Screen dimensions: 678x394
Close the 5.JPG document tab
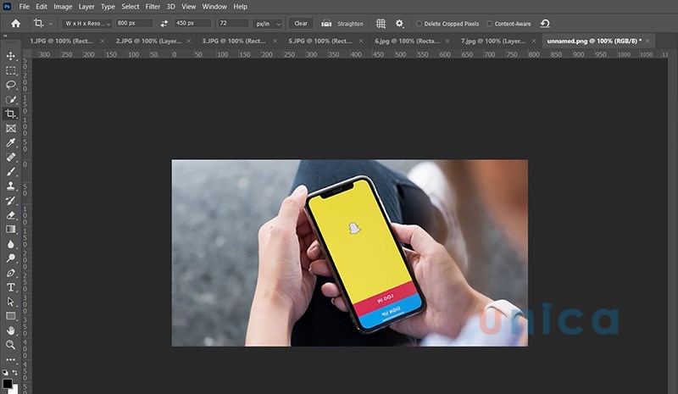pos(361,41)
